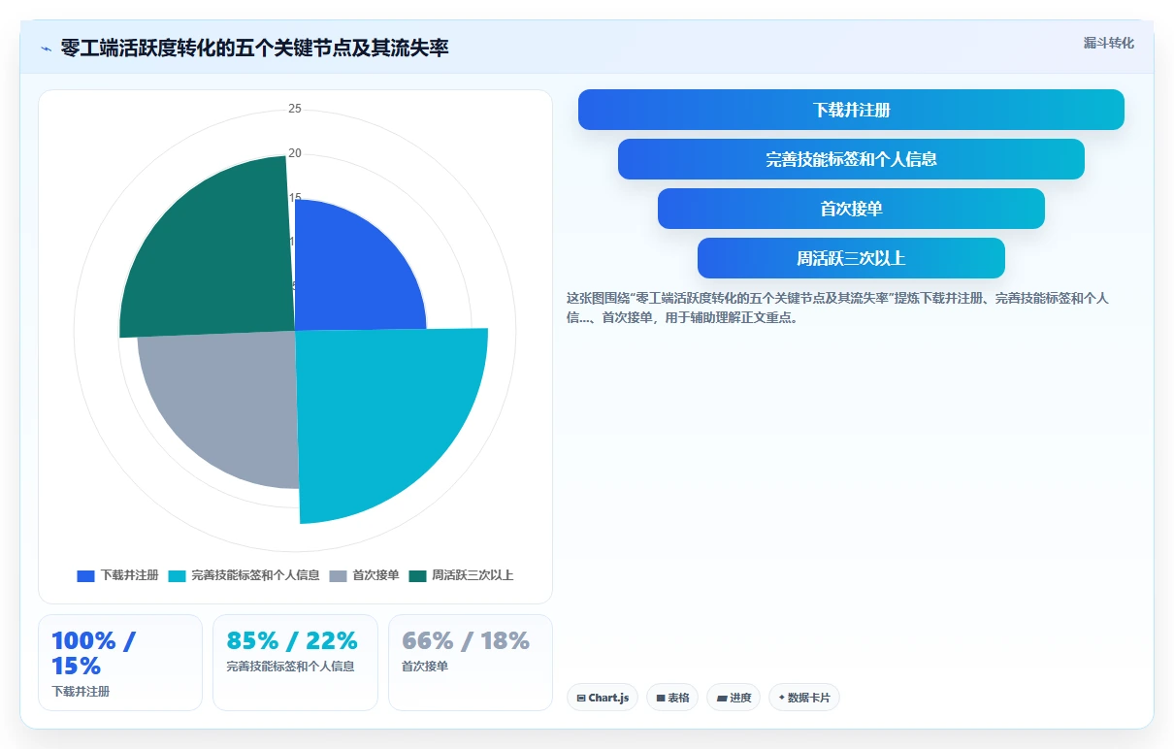Toggle 周活跃三次以上 legend green swatch
Viewport: 1174px width, 749px height.
click(417, 575)
